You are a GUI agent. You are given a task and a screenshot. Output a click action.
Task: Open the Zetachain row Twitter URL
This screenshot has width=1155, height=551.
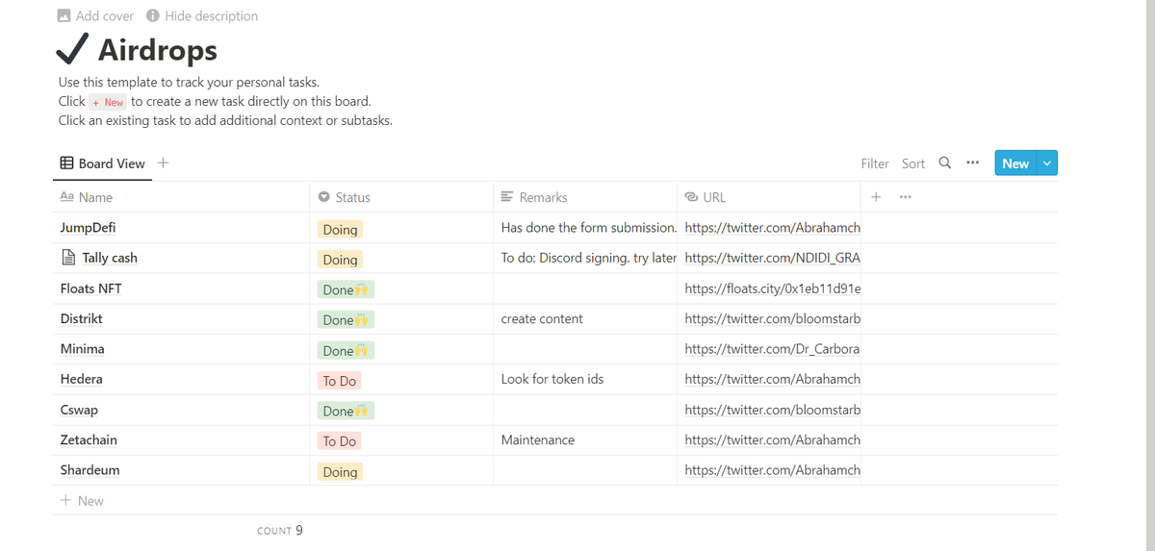(x=772, y=439)
